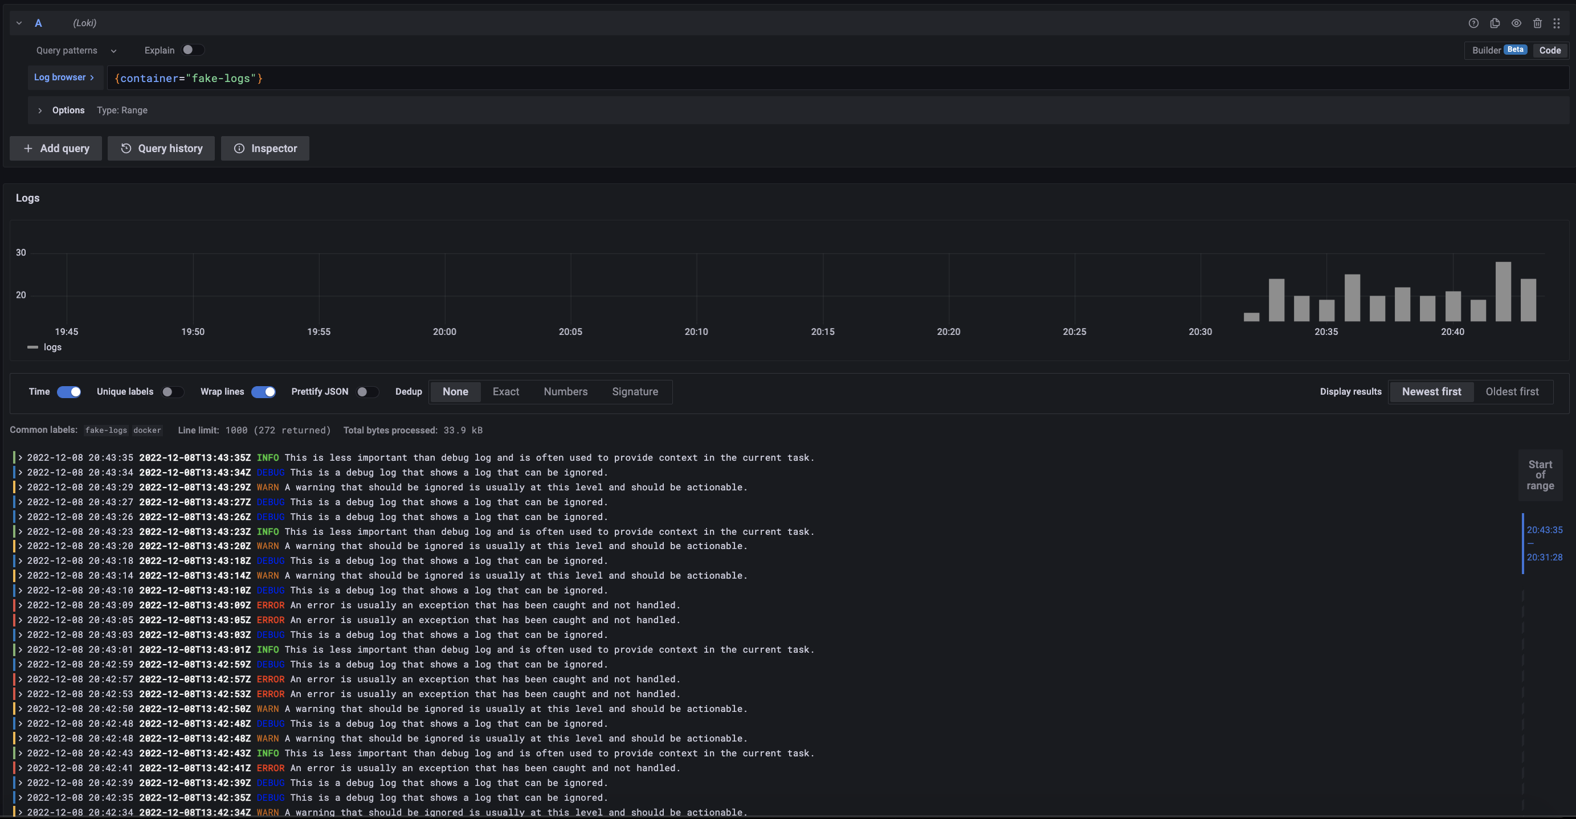The image size is (1576, 819).
Task: Click the query help question-mark icon
Action: (1473, 23)
